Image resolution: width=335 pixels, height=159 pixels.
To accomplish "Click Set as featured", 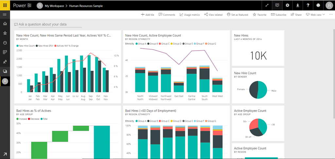I will coord(238,15).
